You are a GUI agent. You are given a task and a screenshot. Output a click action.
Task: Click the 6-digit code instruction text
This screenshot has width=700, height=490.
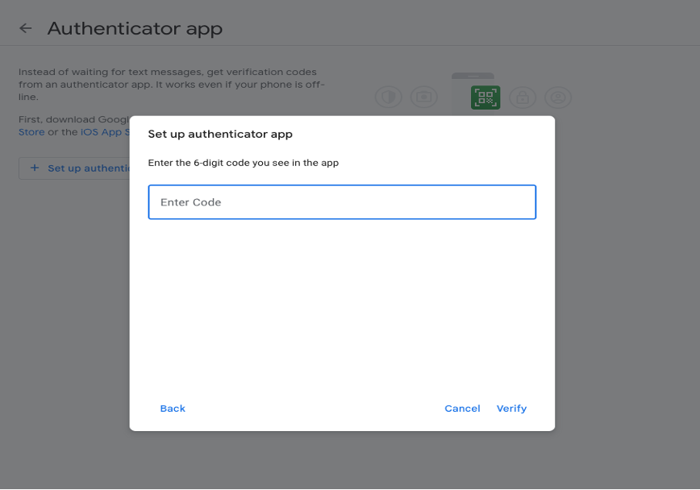tap(243, 163)
